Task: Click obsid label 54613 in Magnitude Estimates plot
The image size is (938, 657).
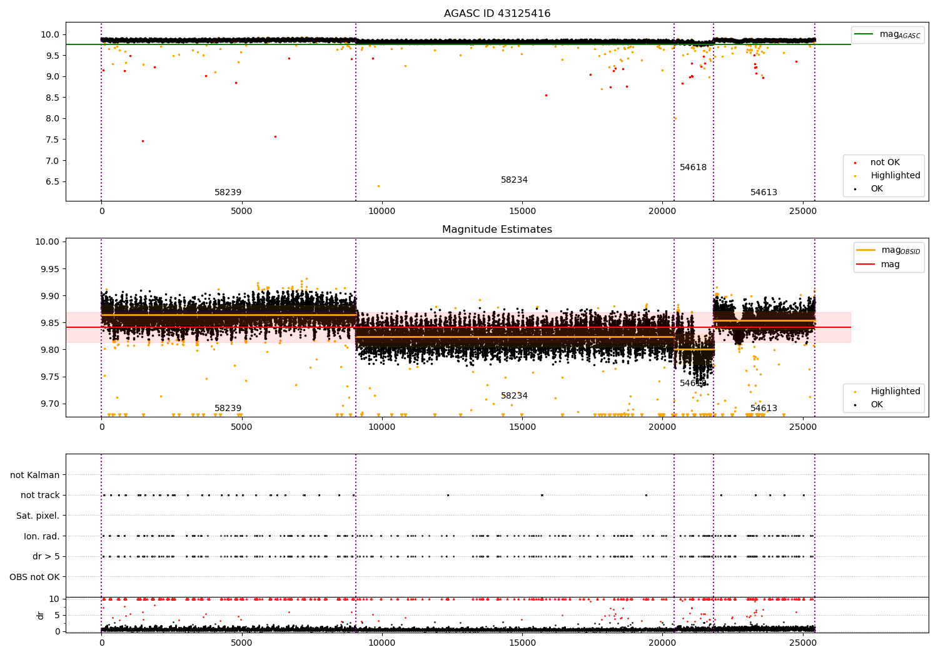Action: click(764, 409)
